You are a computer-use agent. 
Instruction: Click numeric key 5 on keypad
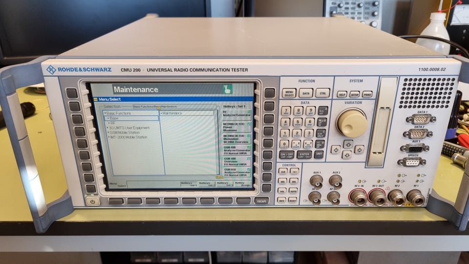[298, 122]
